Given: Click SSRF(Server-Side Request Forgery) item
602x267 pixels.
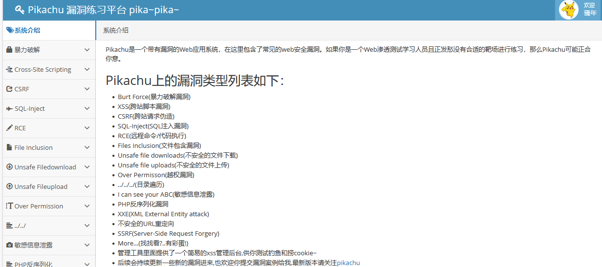Looking at the screenshot, I should [x=169, y=233].
